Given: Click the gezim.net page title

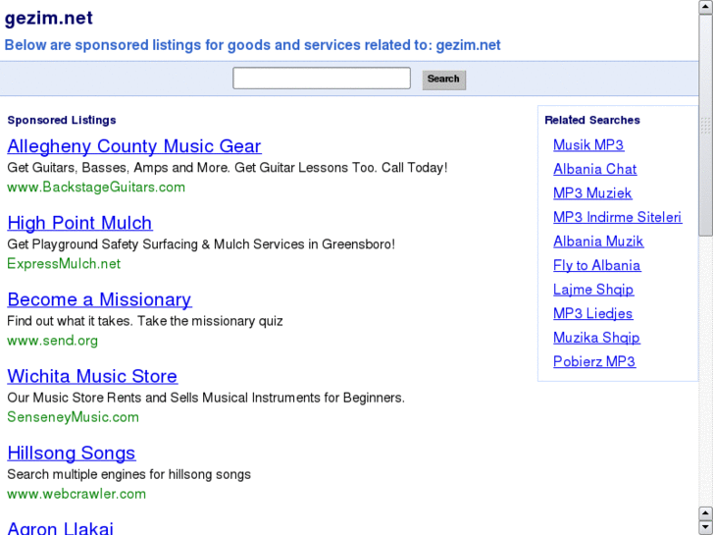Looking at the screenshot, I should (49, 19).
